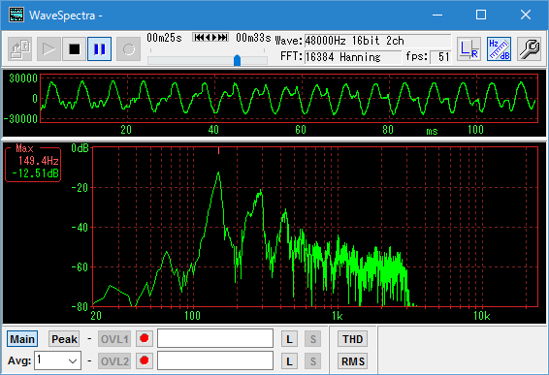Click the Record circle button
The height and width of the screenshot is (375, 549).
(x=128, y=49)
